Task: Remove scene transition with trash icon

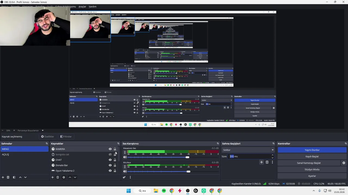Action: [x=267, y=162]
